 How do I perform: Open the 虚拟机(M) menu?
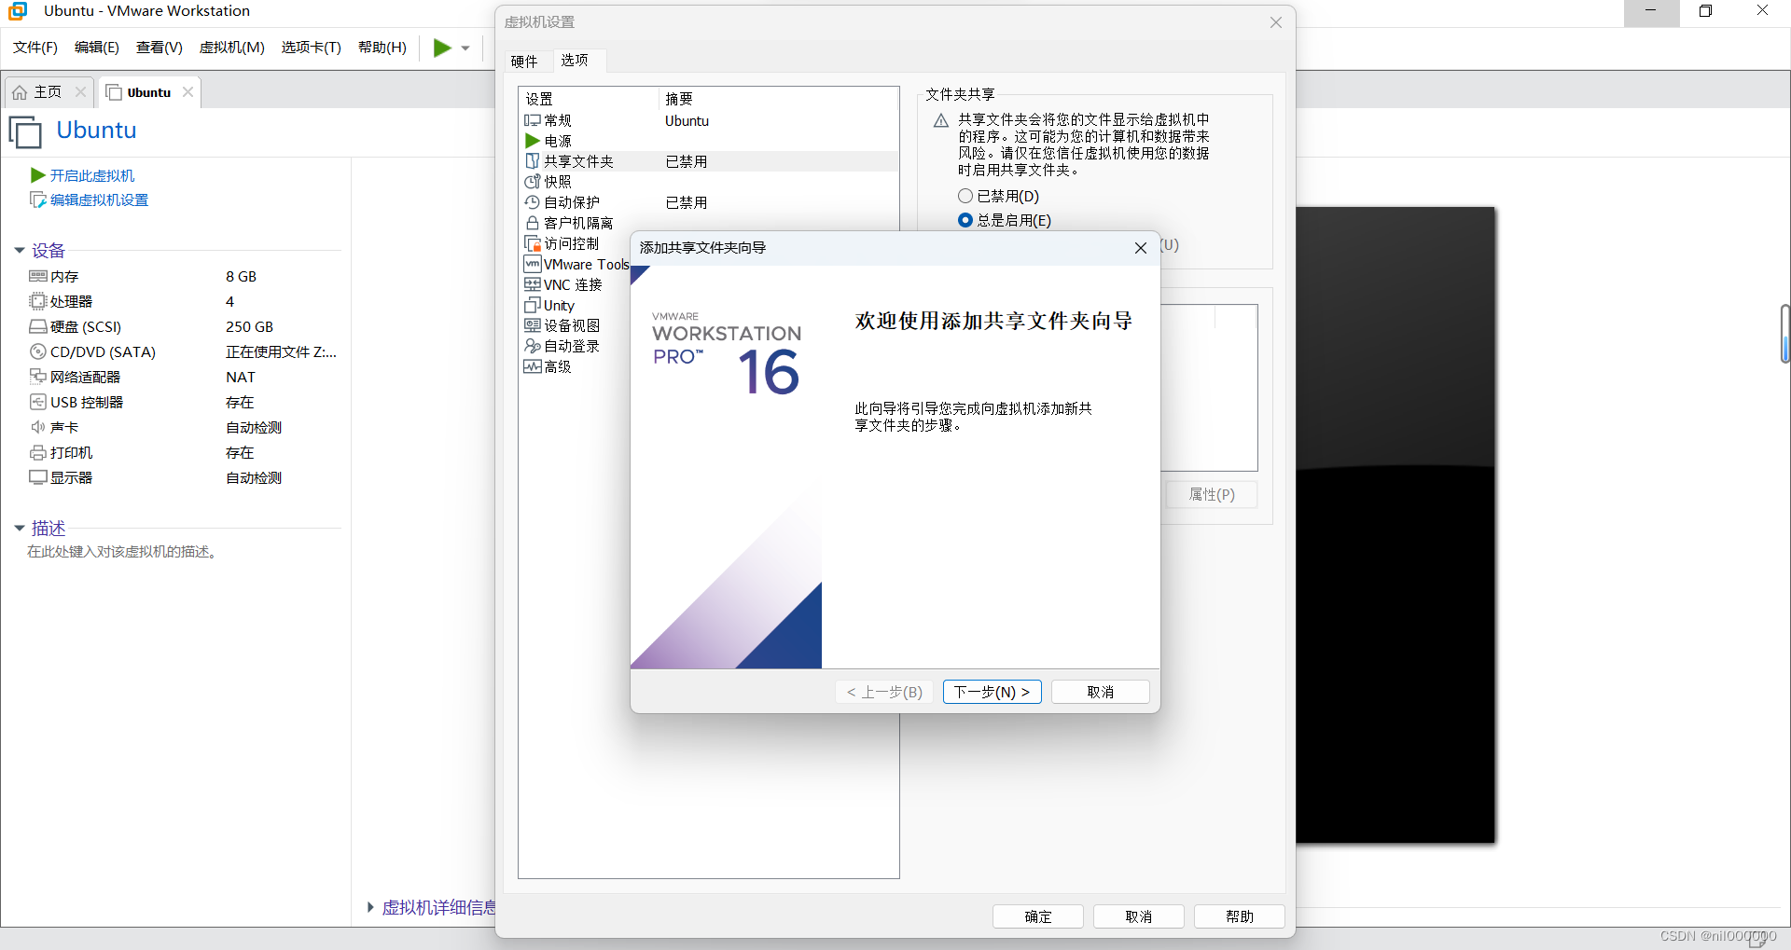[x=232, y=48]
